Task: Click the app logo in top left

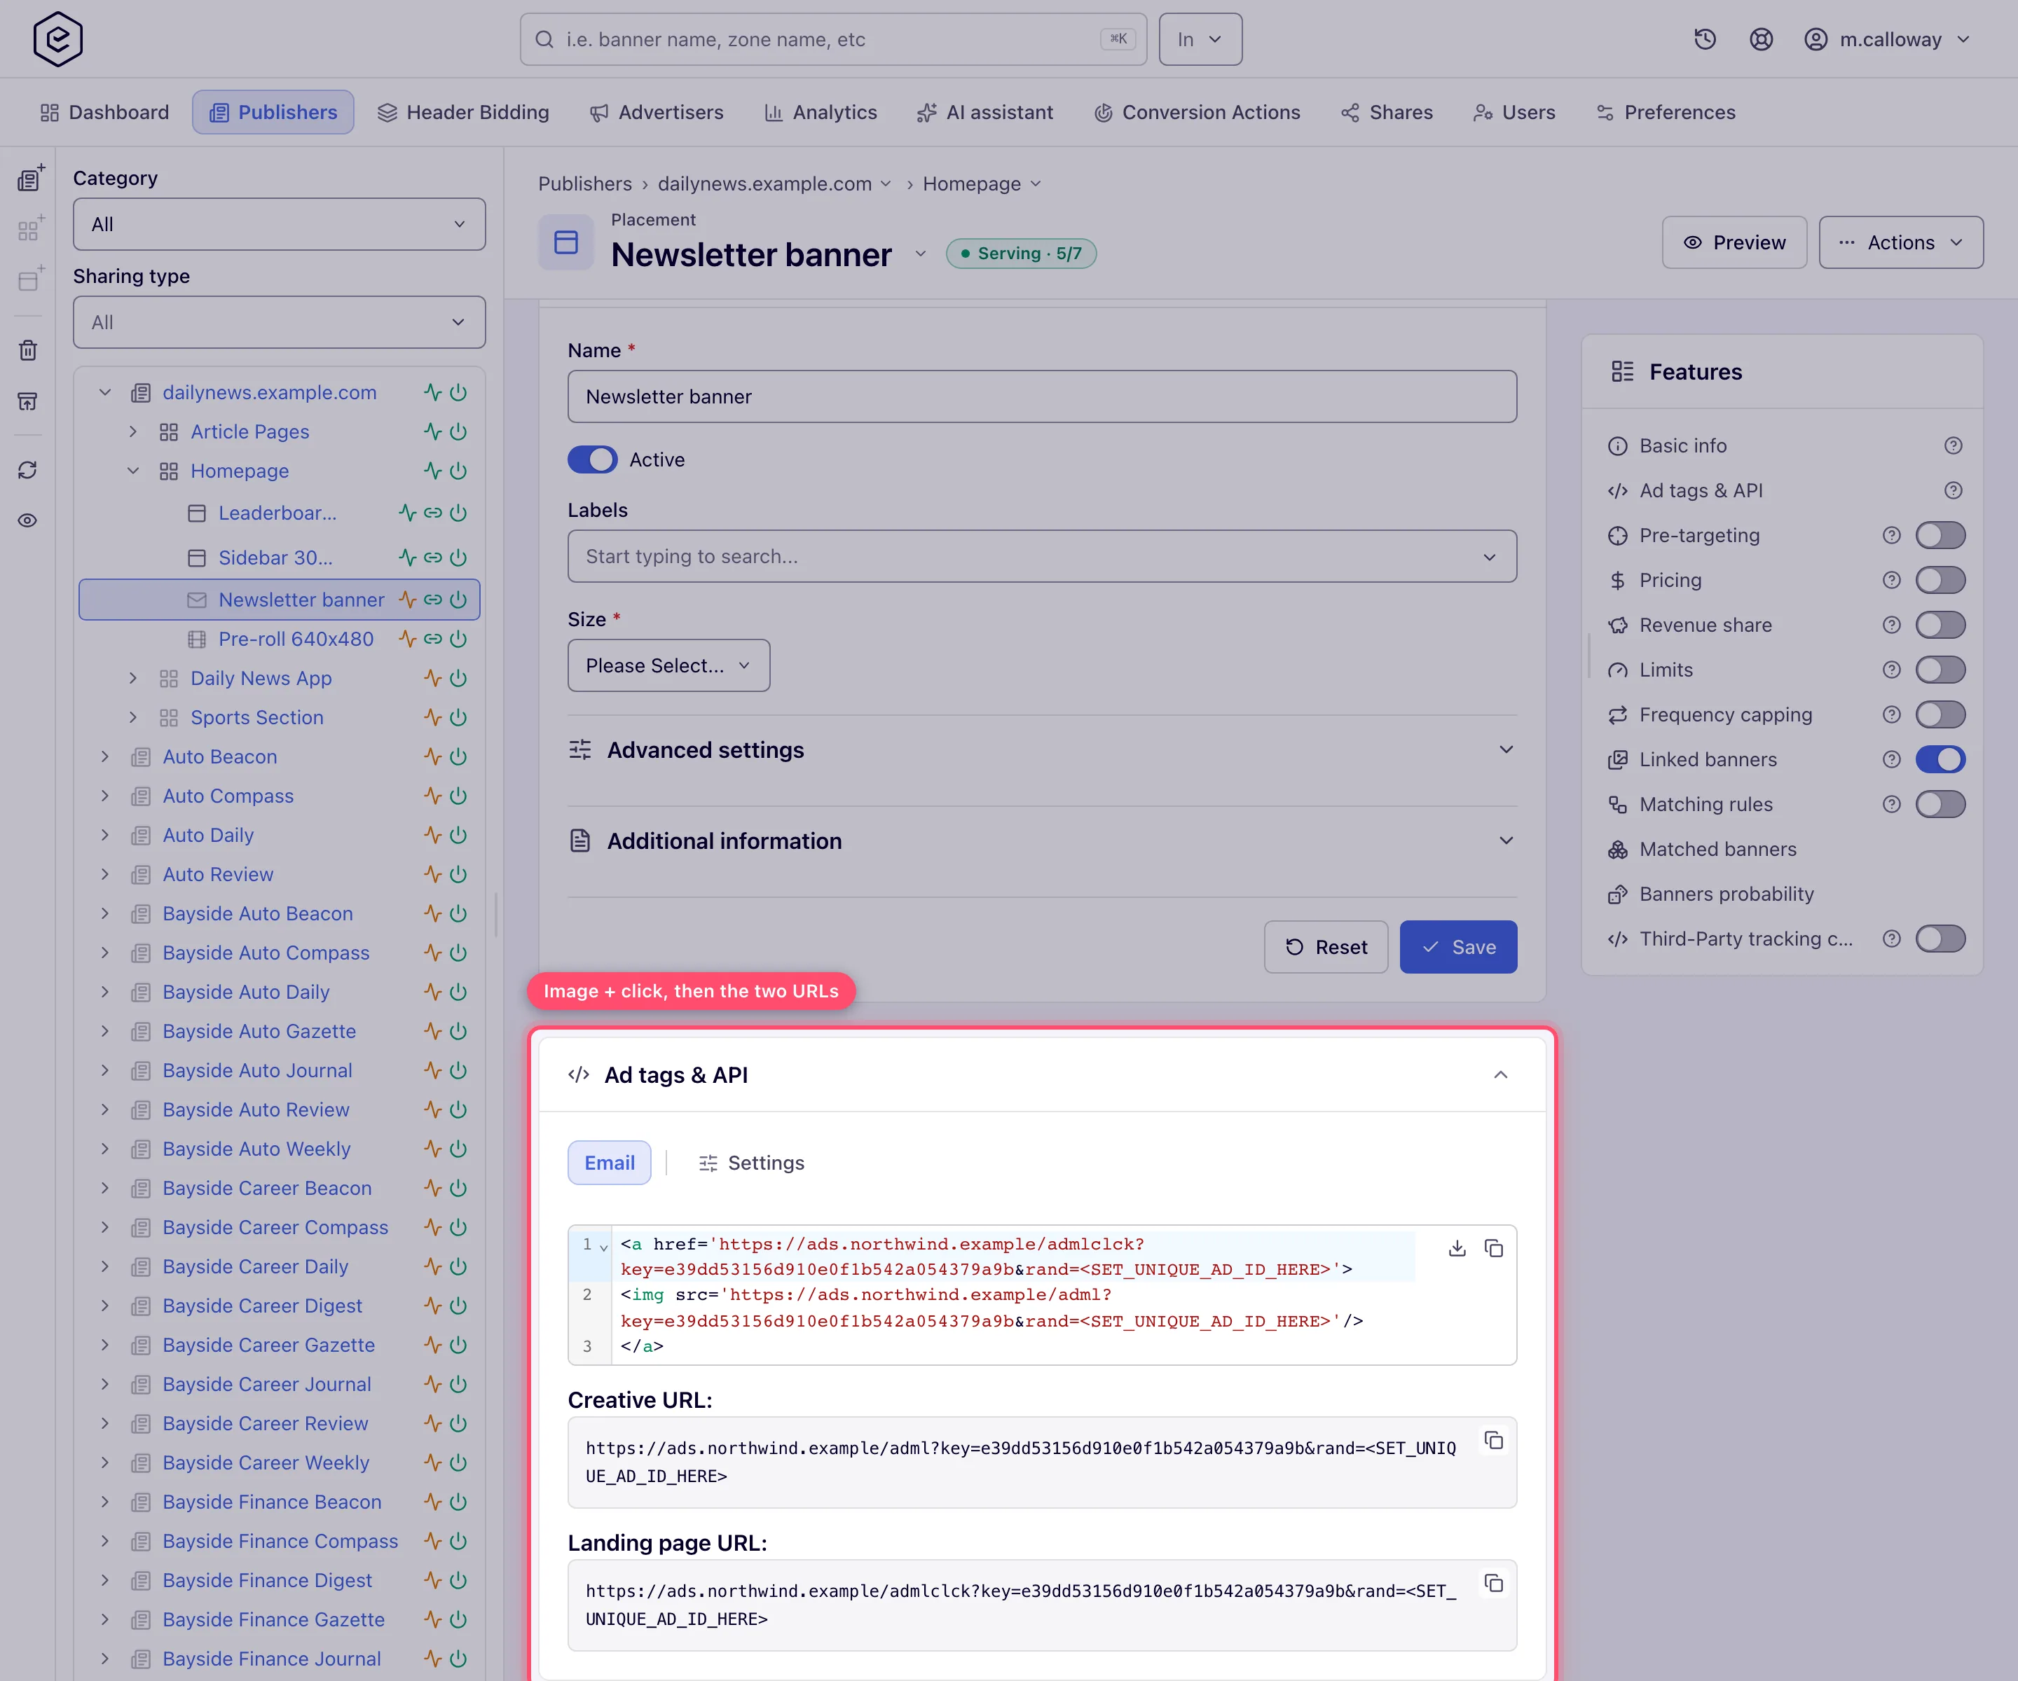Action: click(57, 39)
